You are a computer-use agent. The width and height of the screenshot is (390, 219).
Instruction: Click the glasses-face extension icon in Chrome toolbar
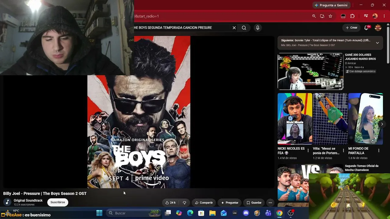pyautogui.click(x=343, y=16)
